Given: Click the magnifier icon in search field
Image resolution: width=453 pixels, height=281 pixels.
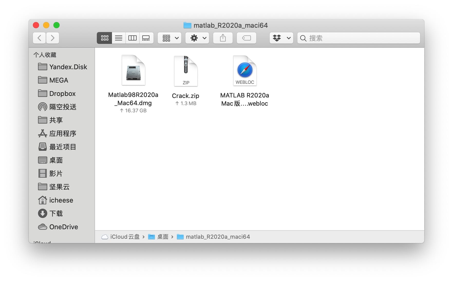Looking at the screenshot, I should point(303,38).
